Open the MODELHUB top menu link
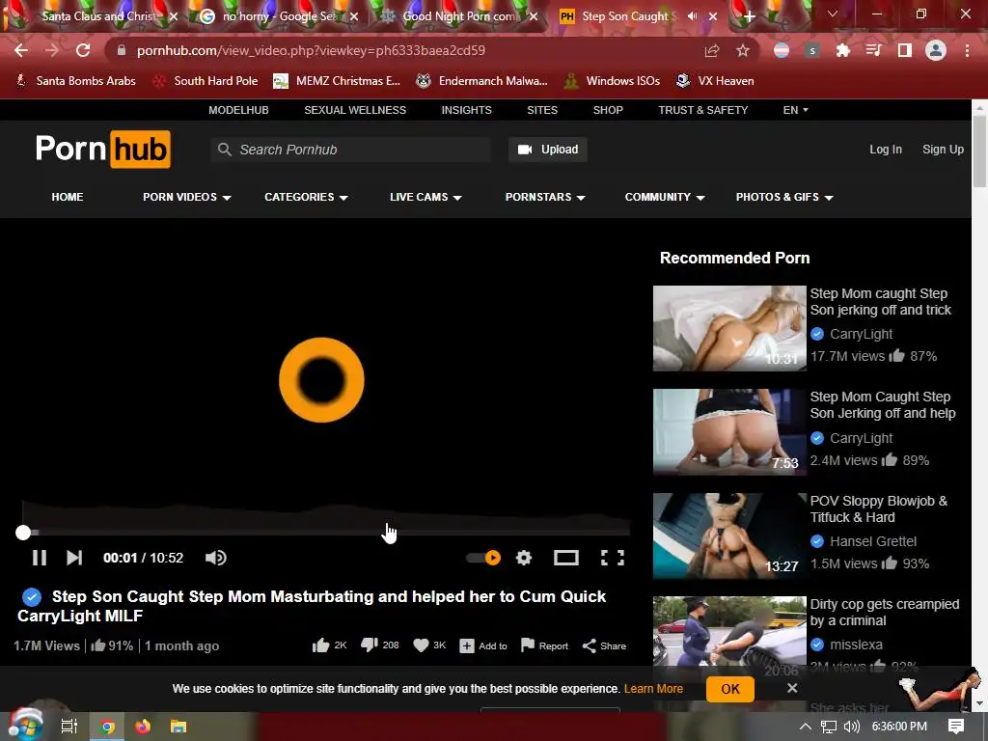The image size is (988, 741). 238,110
